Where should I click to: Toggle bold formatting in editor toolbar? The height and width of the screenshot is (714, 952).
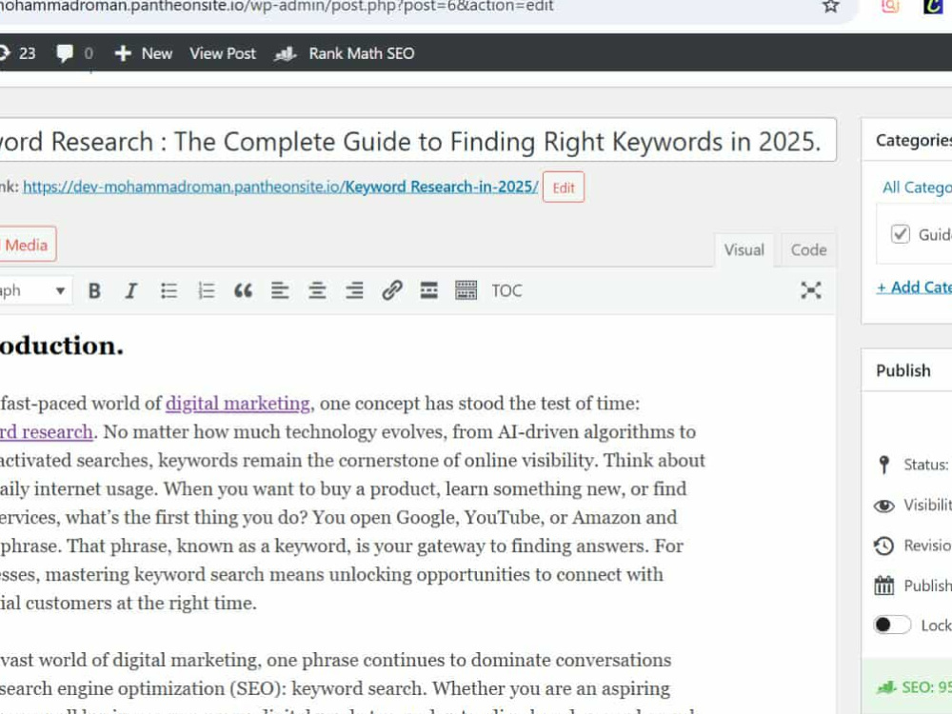[94, 290]
